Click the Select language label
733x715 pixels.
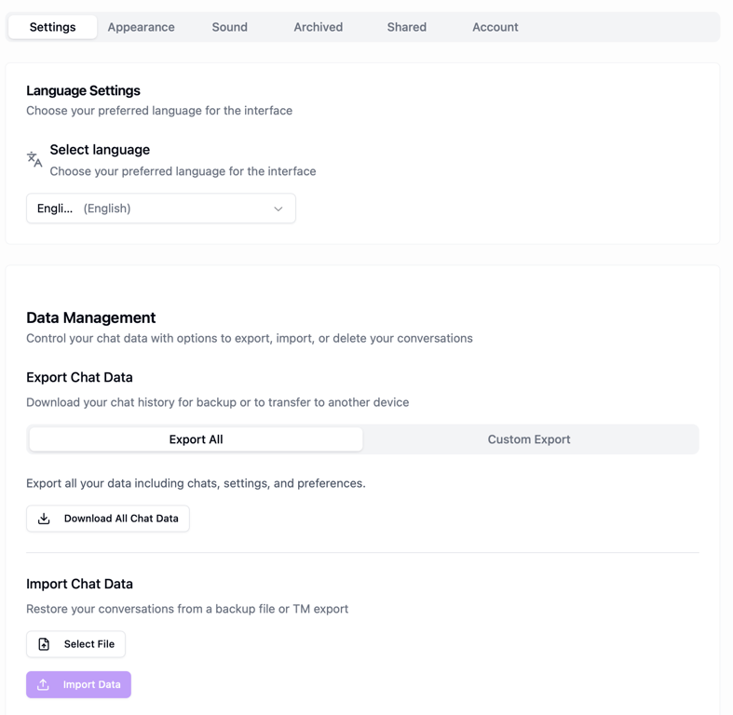pos(100,150)
